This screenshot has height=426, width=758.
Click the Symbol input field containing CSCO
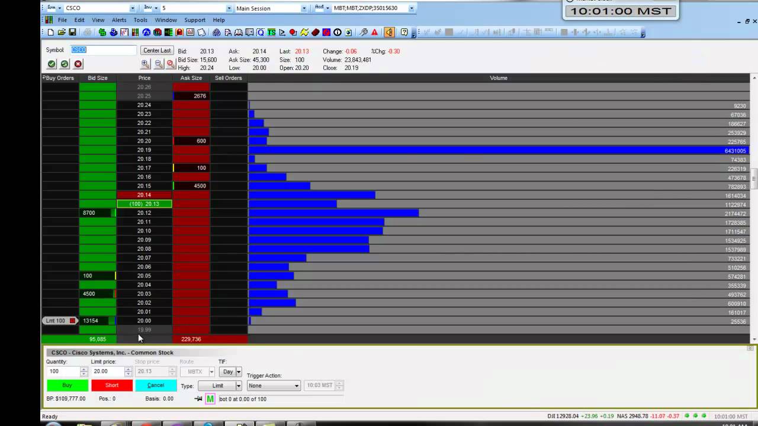(x=104, y=50)
